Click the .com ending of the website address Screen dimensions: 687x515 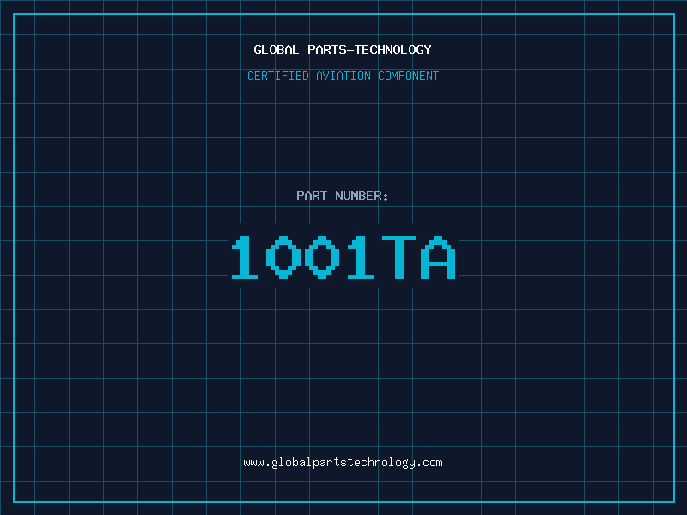point(430,463)
